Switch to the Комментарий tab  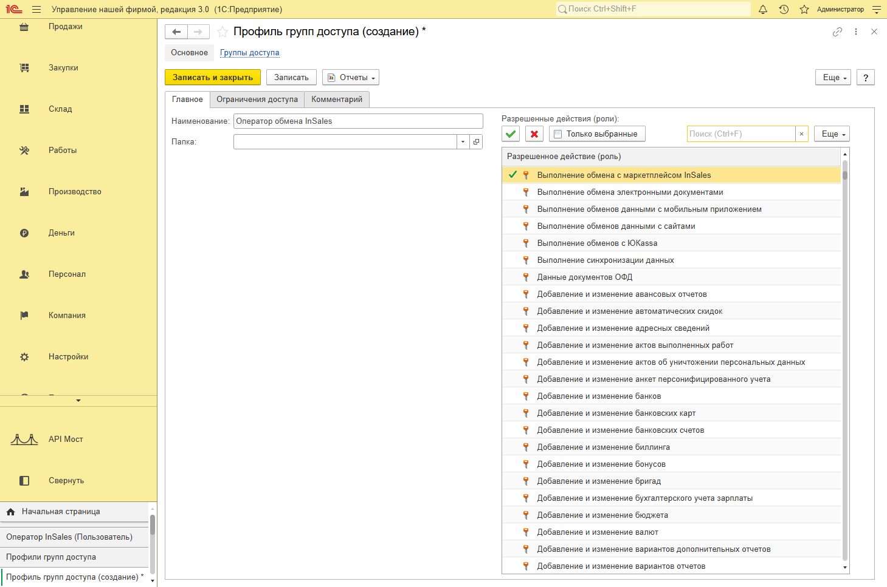click(x=337, y=100)
